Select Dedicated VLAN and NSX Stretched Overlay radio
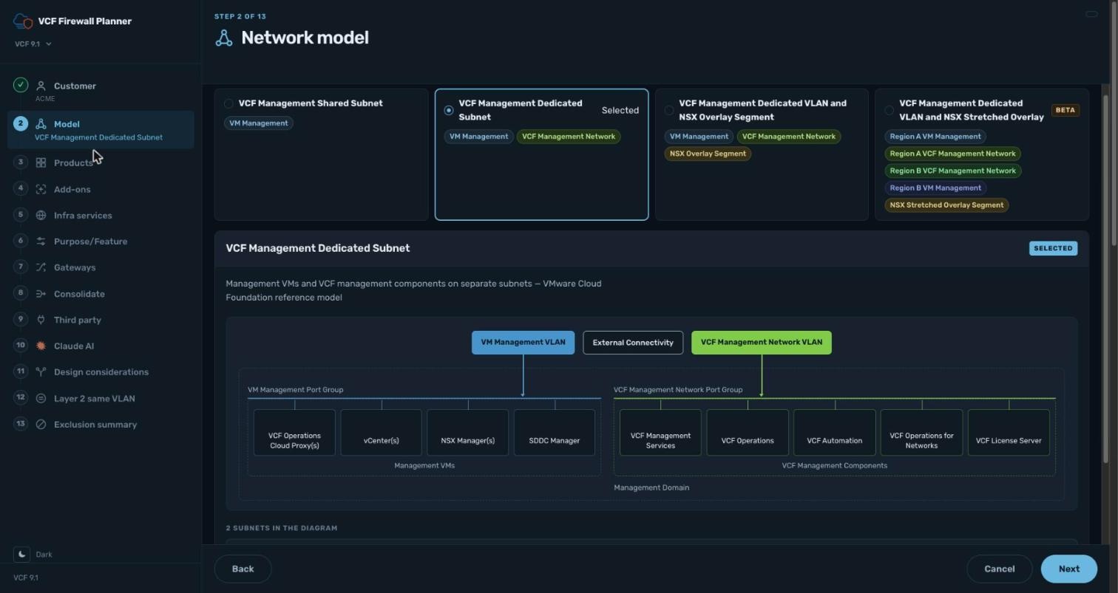This screenshot has width=1118, height=593. pos(889,110)
